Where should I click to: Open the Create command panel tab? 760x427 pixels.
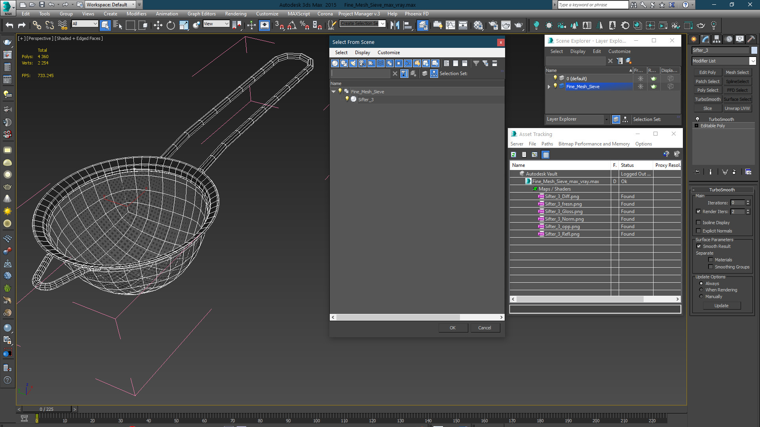[x=694, y=39]
